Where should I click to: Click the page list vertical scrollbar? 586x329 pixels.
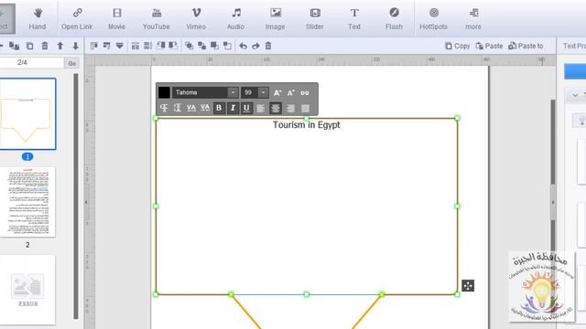76,196
